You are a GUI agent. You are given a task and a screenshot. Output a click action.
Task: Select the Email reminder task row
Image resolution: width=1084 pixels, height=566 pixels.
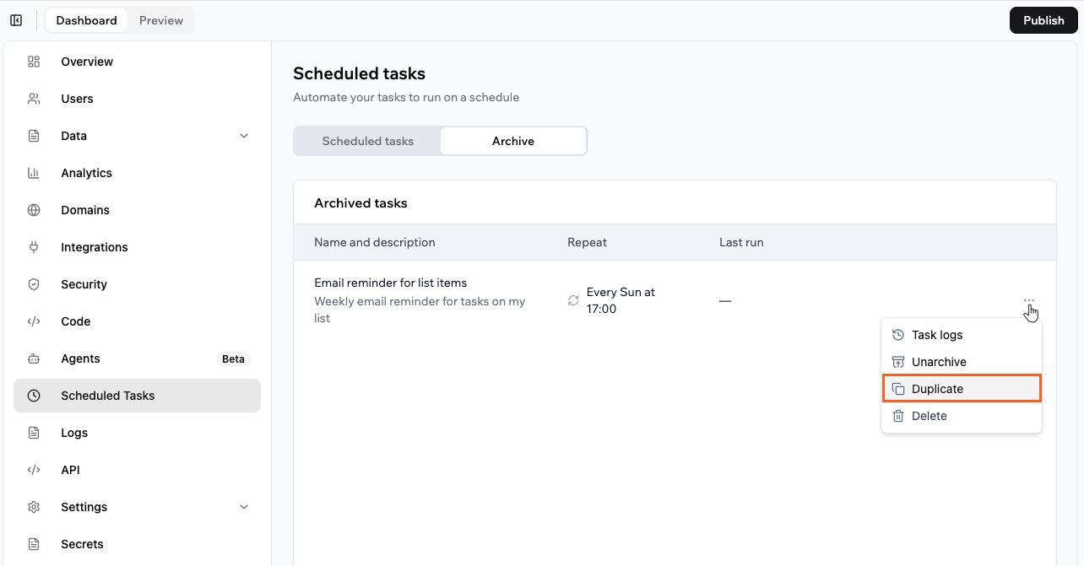point(422,299)
